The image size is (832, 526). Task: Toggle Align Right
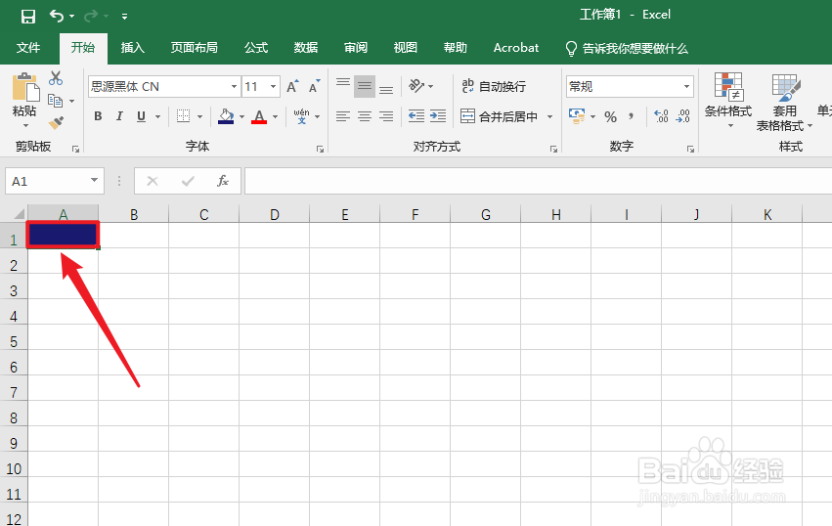pyautogui.click(x=386, y=116)
